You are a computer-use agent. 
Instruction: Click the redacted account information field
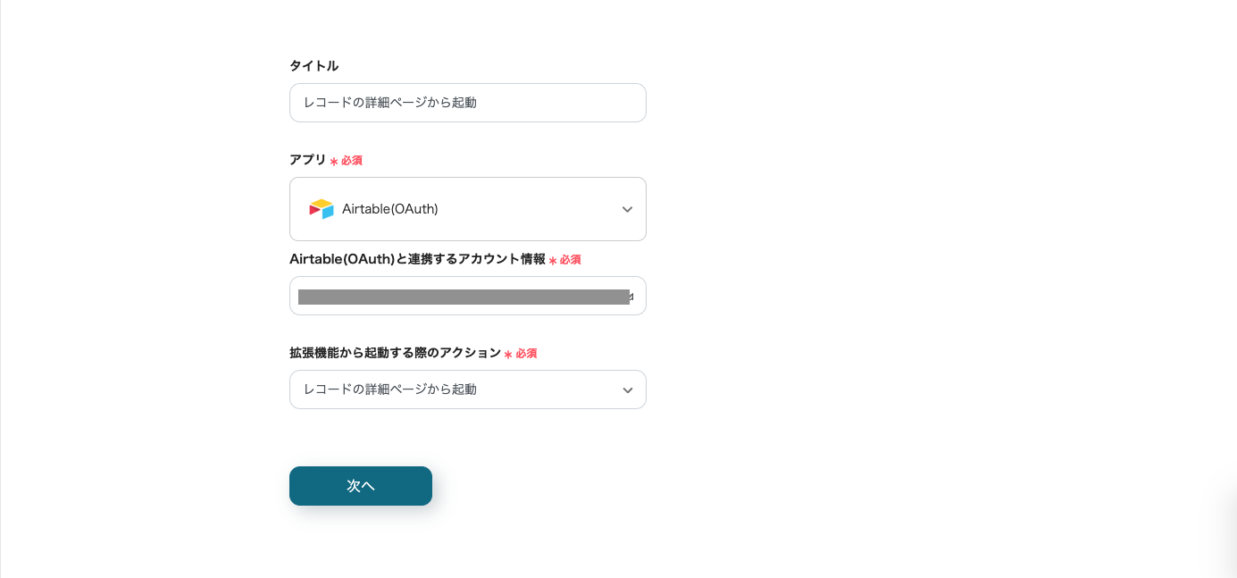click(464, 297)
